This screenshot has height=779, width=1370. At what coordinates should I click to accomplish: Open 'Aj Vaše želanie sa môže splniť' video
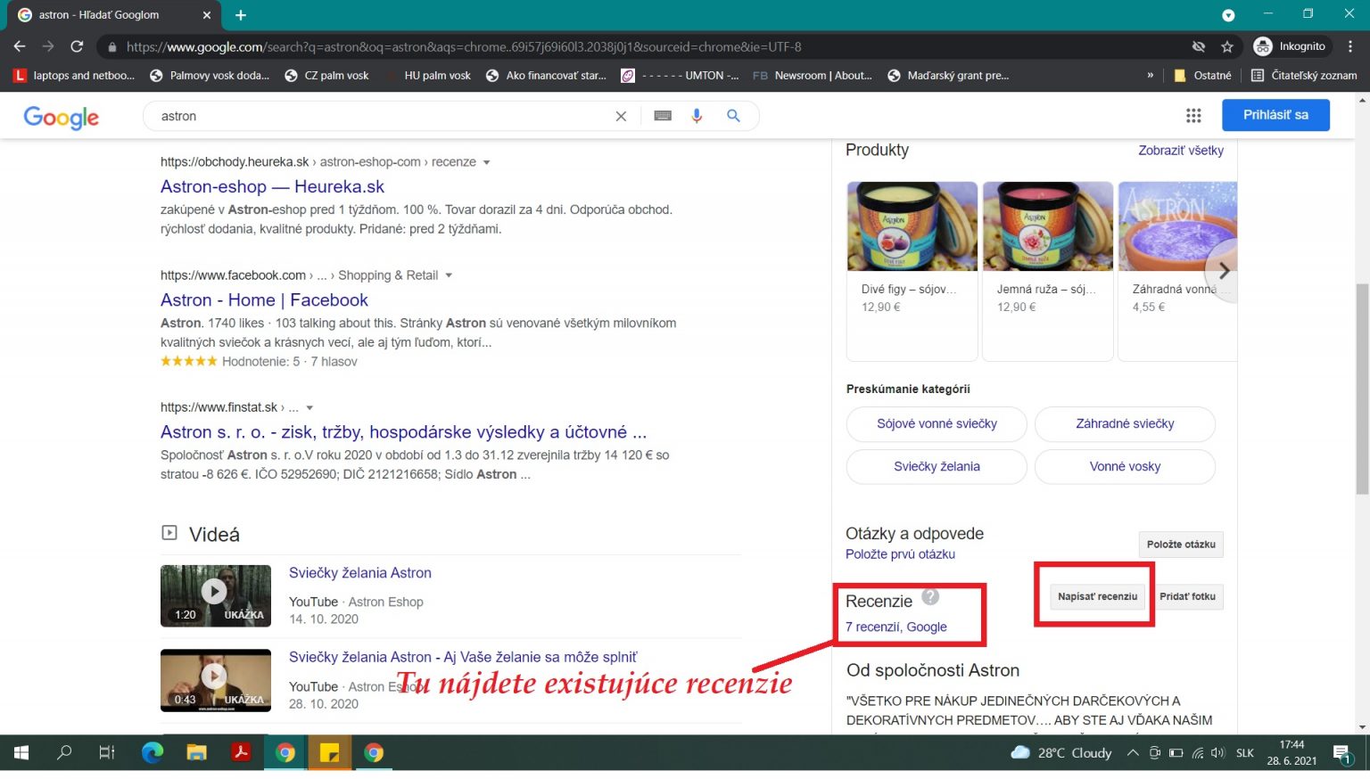pyautogui.click(x=463, y=657)
